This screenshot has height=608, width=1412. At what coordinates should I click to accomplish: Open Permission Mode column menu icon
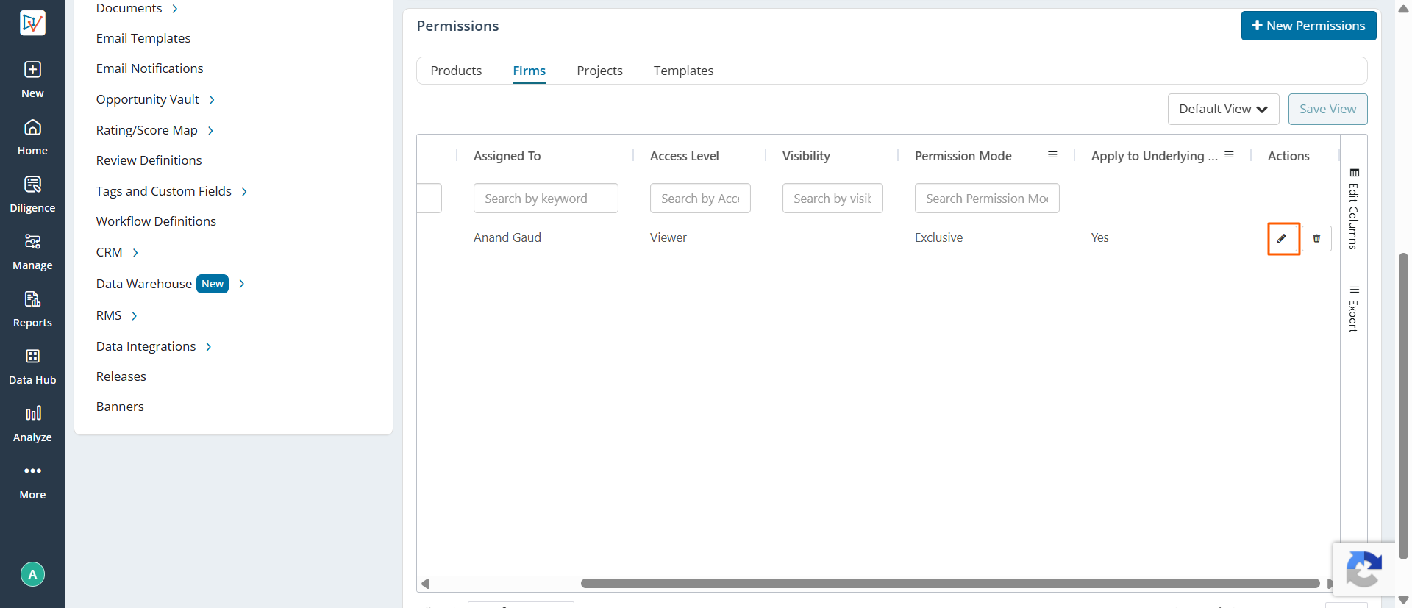[1052, 155]
